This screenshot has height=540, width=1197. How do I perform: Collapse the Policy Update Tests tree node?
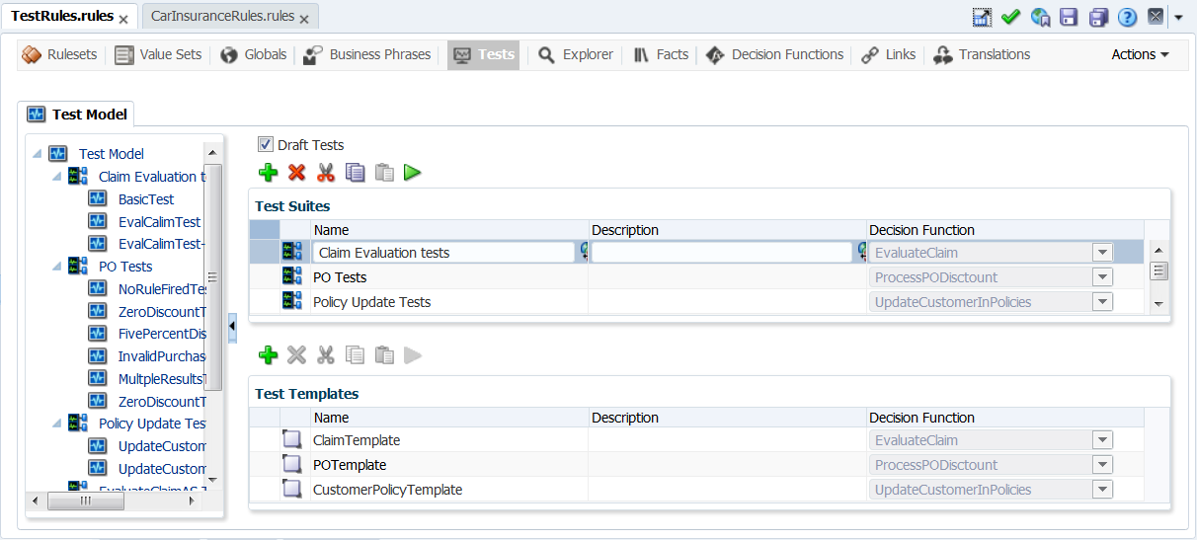tap(56, 423)
